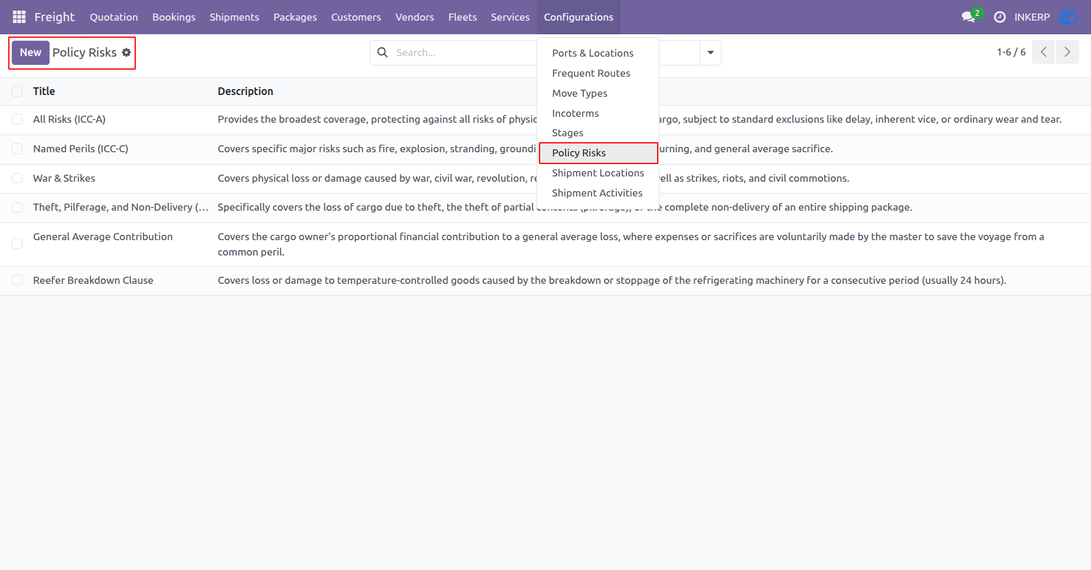The image size is (1091, 570).
Task: Collapse the Configurations dropdown menu
Action: pos(579,17)
